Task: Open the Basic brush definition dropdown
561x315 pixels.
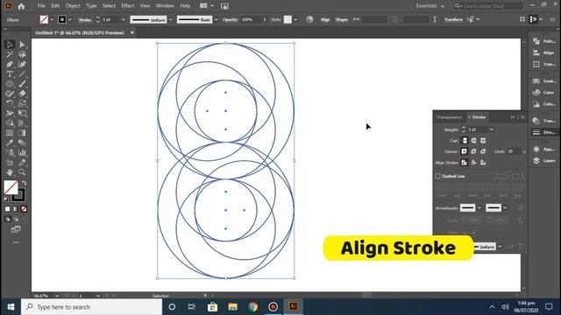Action: (x=217, y=19)
